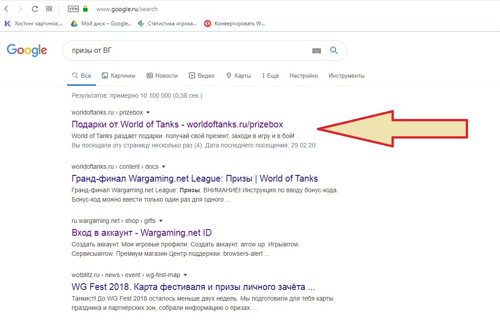Click the Google logo
Screen dimensions: 500x325
click(27, 50)
